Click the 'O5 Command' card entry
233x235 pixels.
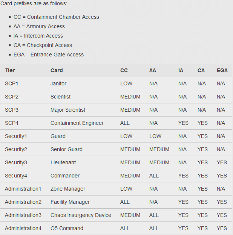(x=67, y=228)
